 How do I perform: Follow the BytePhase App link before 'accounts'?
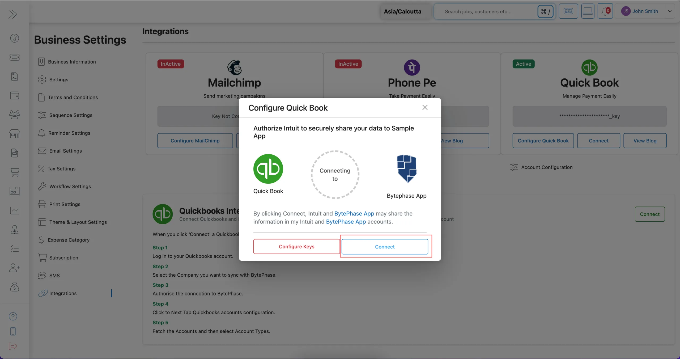[346, 221]
